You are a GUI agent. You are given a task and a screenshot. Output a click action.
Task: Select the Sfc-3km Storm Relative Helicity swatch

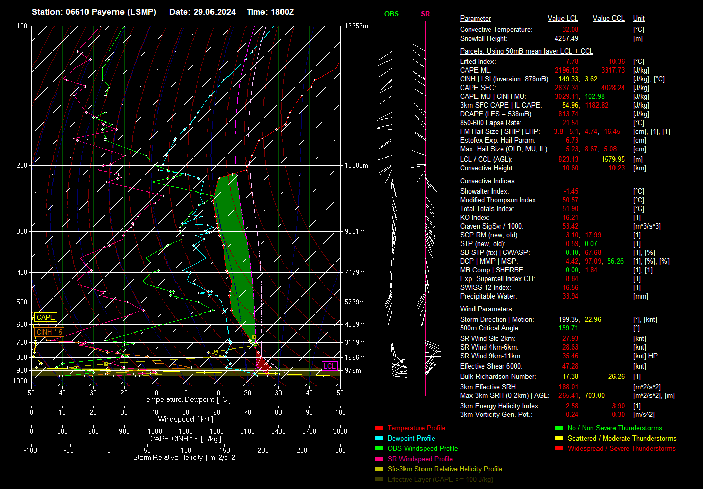point(379,469)
